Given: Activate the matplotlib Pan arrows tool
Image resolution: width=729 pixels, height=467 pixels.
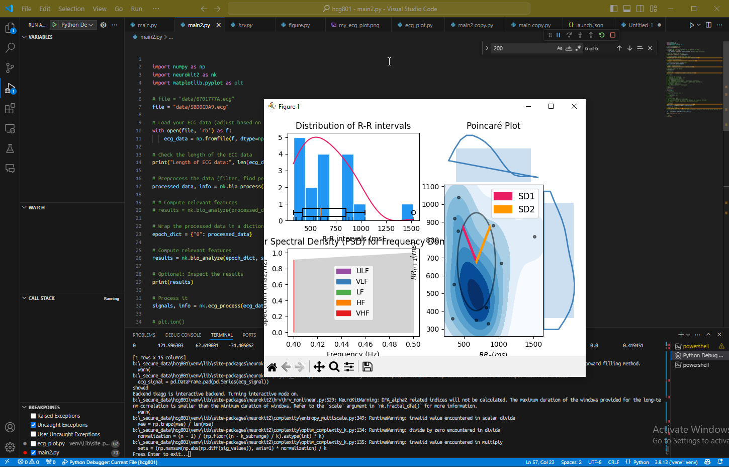Looking at the screenshot, I should [x=319, y=367].
